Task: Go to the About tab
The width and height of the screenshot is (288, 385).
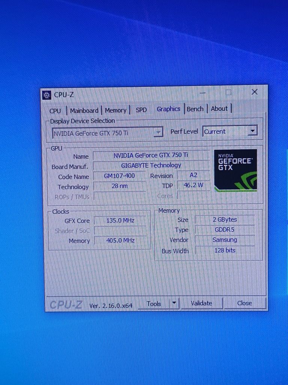Action: click(219, 109)
